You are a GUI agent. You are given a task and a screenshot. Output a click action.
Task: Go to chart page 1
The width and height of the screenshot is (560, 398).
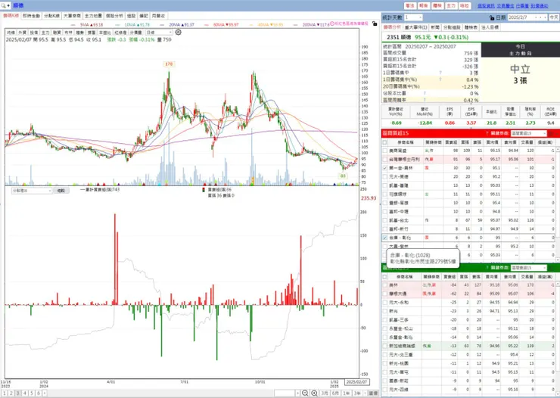pos(5,393)
